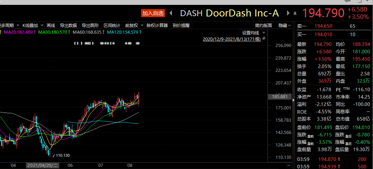Screen dimensions: 373x169
Task: Click the 08 month label on time axis
Action: (x=129, y=165)
